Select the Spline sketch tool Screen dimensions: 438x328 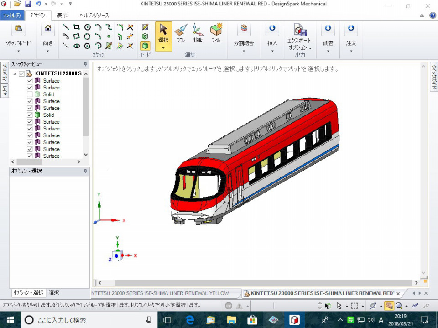click(109, 27)
